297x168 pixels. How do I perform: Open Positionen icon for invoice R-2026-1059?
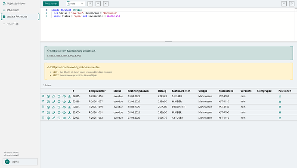pos(280,107)
